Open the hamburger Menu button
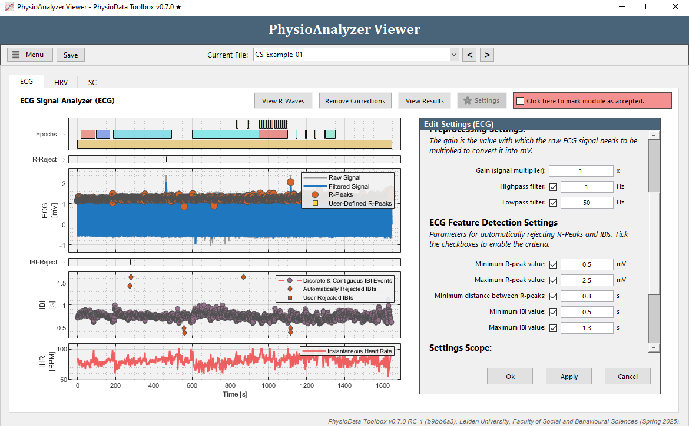Screen dimensions: 689x426 tap(30, 55)
